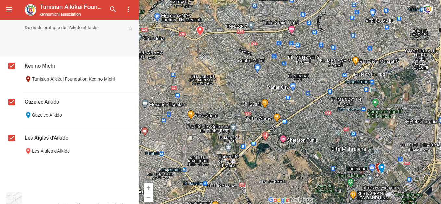Uncheck the Les Aigles d'Aikido layer
This screenshot has width=441, height=204.
[x=12, y=138]
